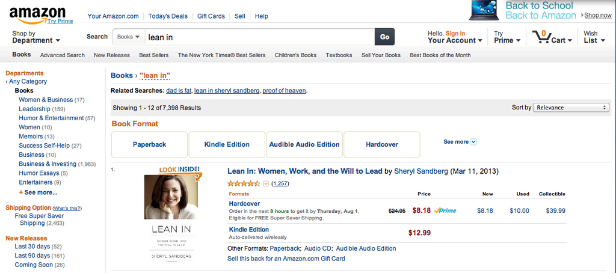
Task: Click the 4.5 star rating stars
Action: click(x=244, y=183)
